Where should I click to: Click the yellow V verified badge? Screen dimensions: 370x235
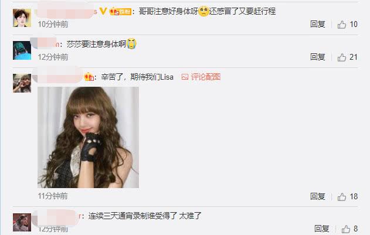coord(103,11)
